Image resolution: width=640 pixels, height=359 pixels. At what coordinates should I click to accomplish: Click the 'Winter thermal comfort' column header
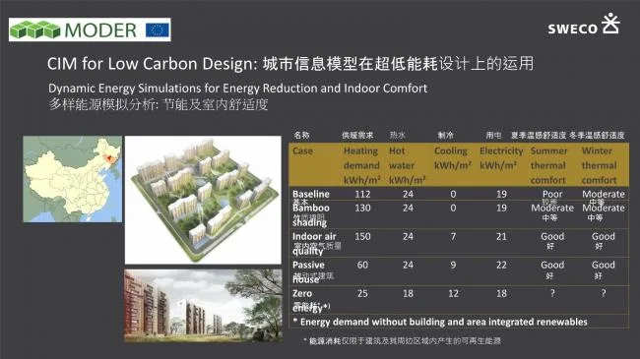click(x=599, y=165)
